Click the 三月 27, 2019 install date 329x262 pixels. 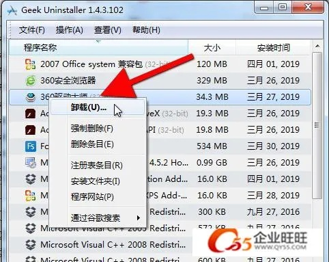click(273, 97)
